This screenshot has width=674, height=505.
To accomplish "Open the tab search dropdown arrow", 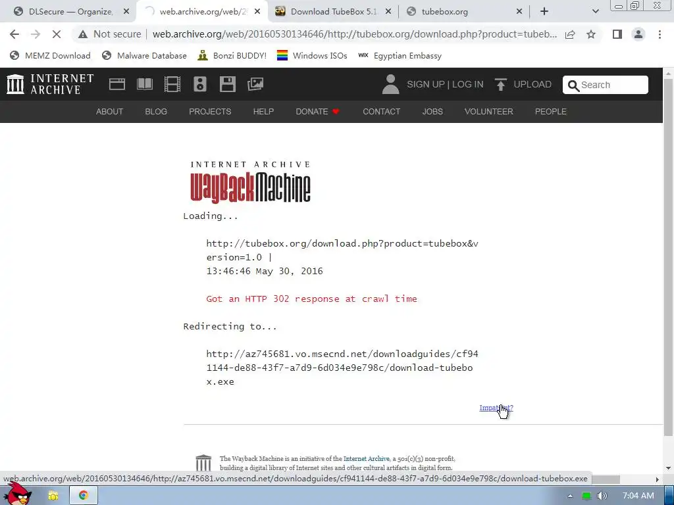I will point(595,12).
